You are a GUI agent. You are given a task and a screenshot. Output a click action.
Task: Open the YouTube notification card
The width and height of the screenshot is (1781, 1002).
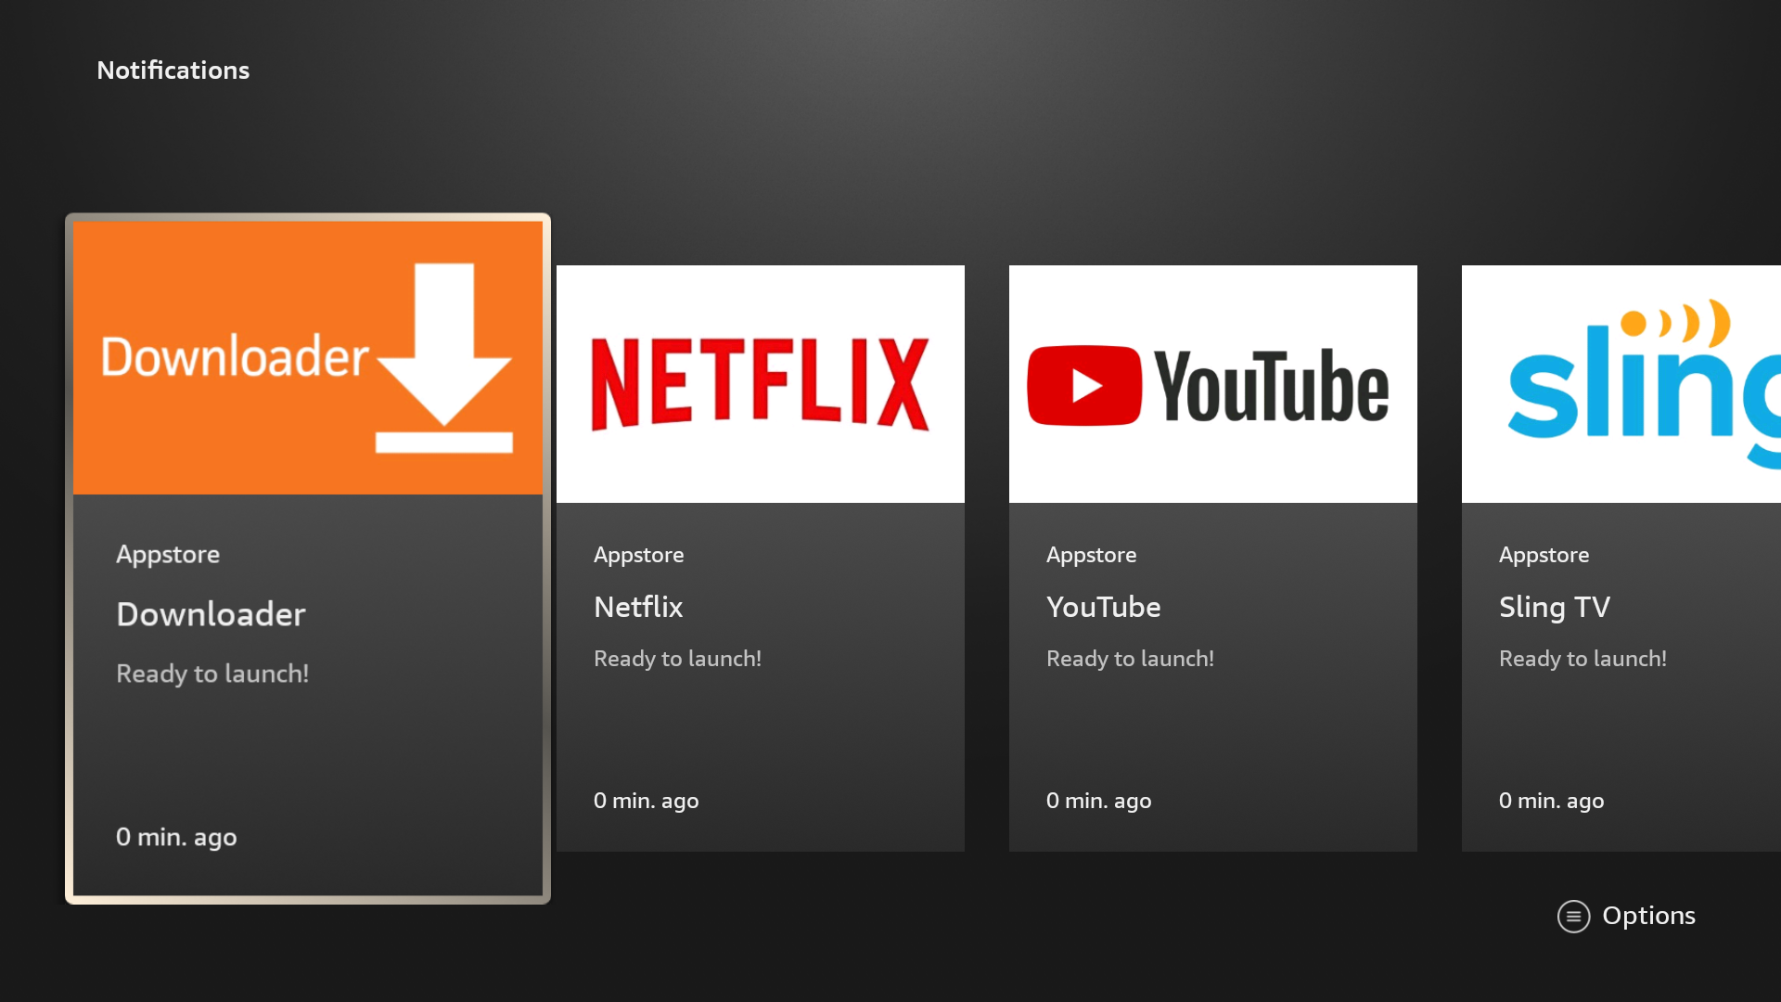click(x=1212, y=557)
